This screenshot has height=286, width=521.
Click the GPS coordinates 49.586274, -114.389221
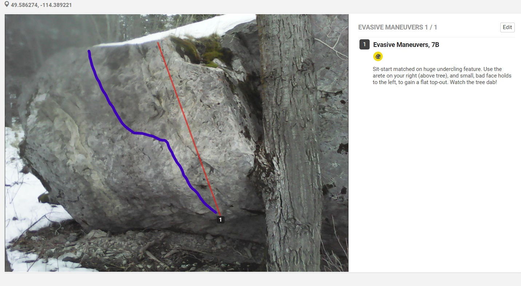coord(41,5)
